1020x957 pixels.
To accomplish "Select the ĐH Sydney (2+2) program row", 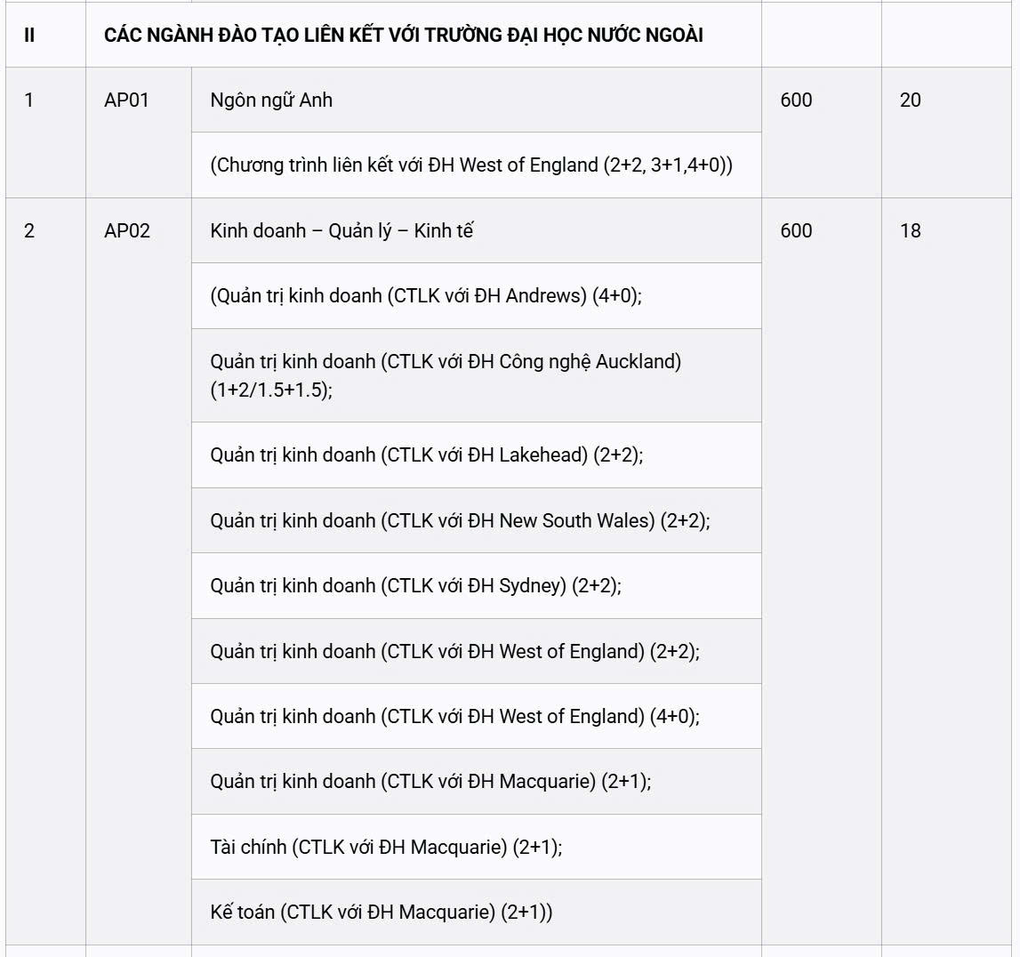I will tap(415, 586).
